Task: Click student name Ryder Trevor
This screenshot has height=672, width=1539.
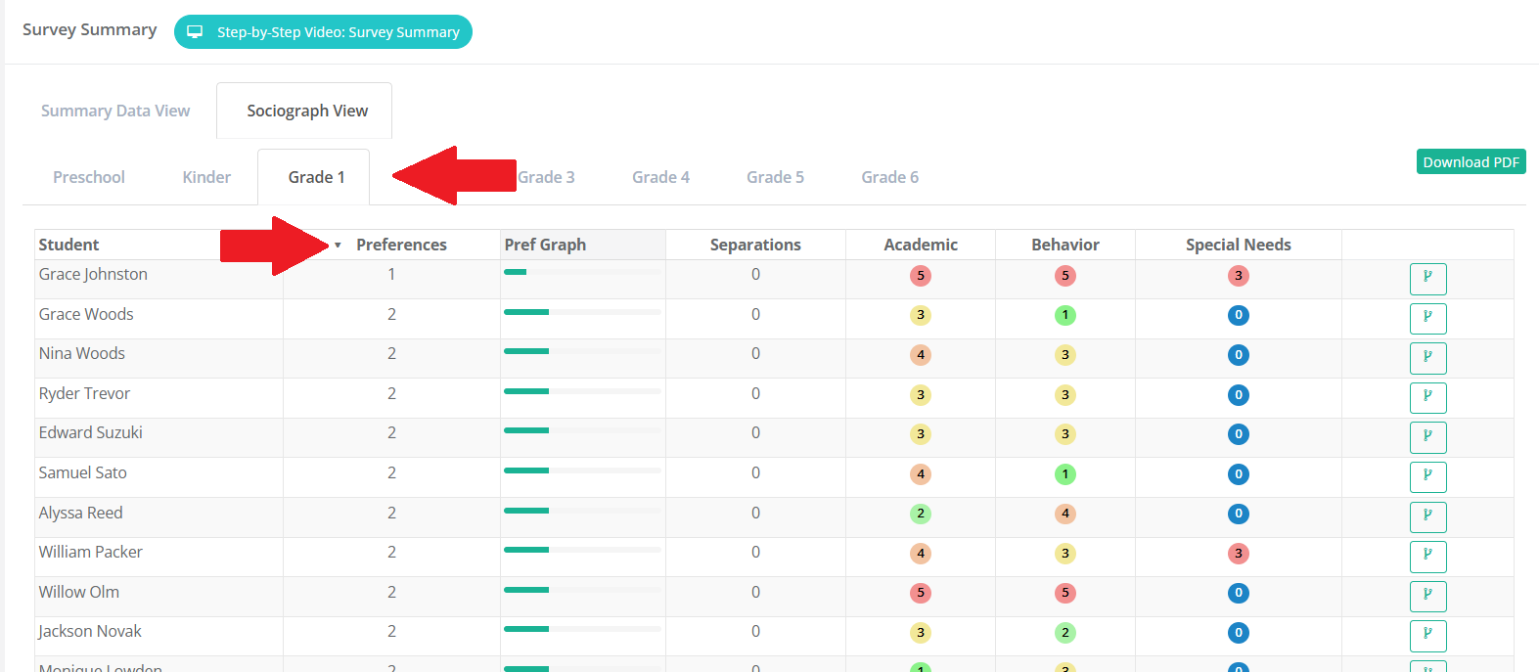Action: (x=84, y=393)
